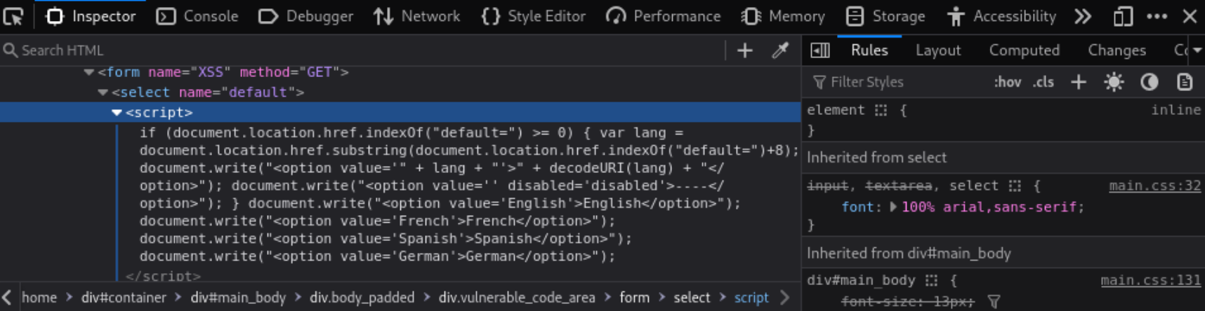Toggle light color scheme simulation

coord(1114,82)
